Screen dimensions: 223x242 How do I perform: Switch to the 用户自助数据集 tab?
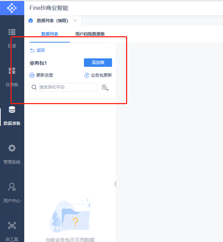pyautogui.click(x=90, y=34)
